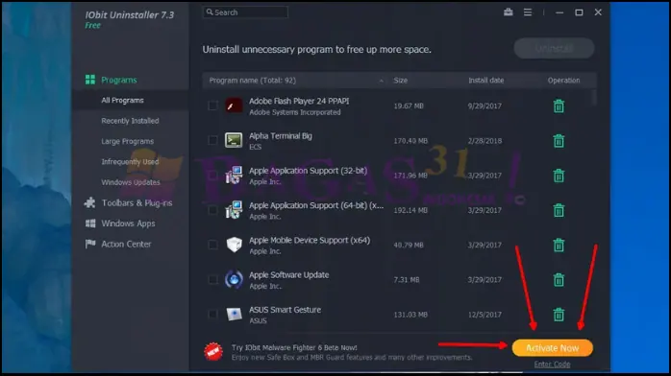Image resolution: width=671 pixels, height=376 pixels.
Task: Select checkbox for Apple Application Support (64-bit)
Action: point(212,209)
